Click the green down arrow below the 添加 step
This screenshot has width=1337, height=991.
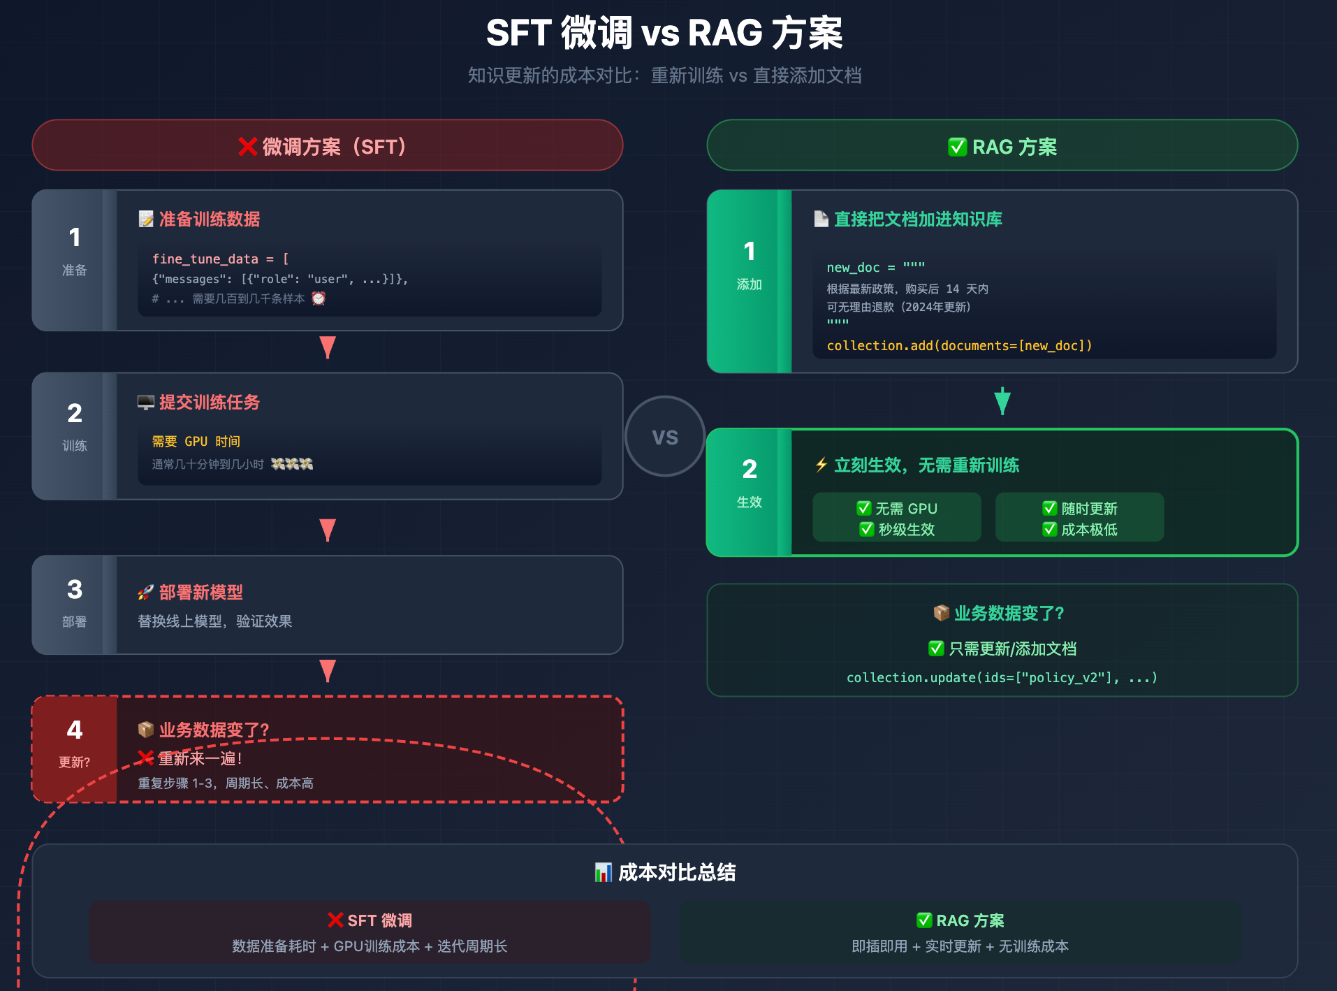[x=1002, y=401]
